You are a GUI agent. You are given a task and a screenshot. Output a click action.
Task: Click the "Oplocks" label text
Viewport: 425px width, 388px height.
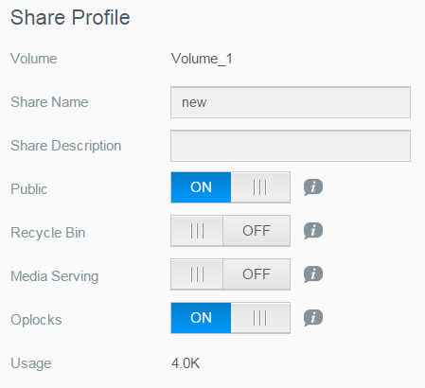(x=36, y=320)
